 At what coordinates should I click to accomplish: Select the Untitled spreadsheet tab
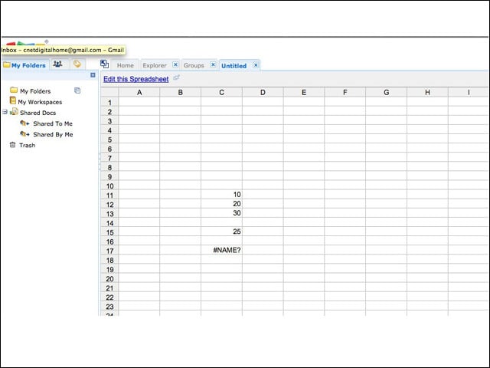(234, 66)
